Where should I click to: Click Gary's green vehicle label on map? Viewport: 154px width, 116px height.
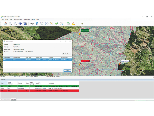(85, 30)
